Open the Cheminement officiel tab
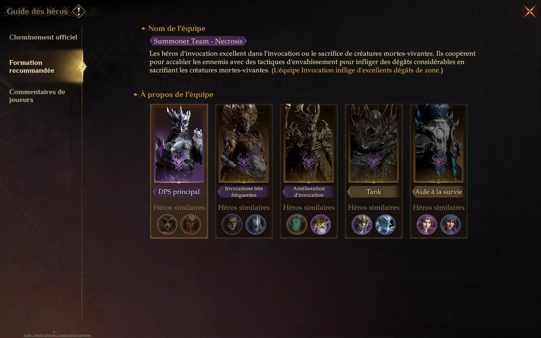541x338 pixels. (43, 37)
